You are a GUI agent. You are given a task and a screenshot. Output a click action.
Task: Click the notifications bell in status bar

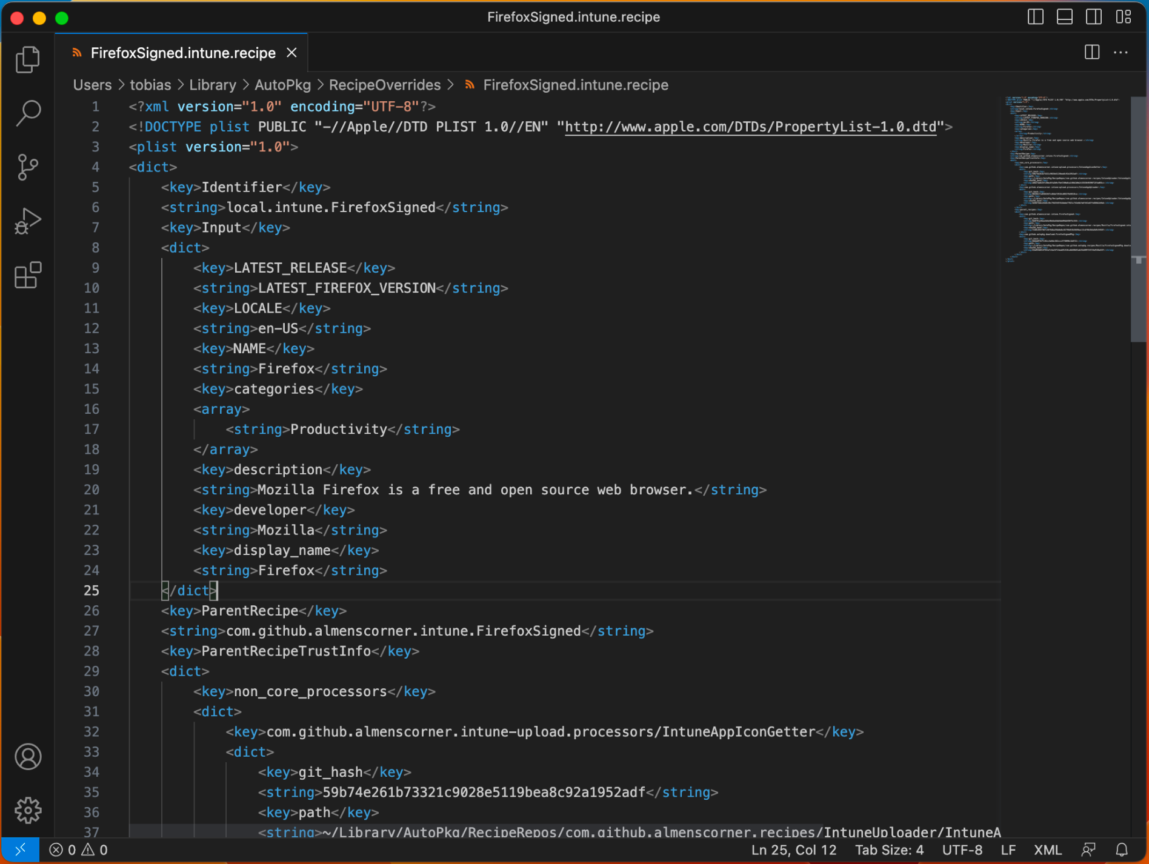click(x=1122, y=850)
